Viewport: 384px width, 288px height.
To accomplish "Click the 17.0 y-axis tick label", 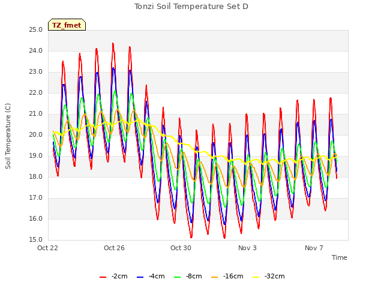I will pyautogui.click(x=36, y=198).
